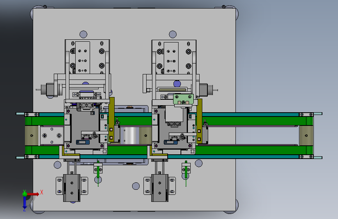Select the silver roller between the two stations

[129, 135]
